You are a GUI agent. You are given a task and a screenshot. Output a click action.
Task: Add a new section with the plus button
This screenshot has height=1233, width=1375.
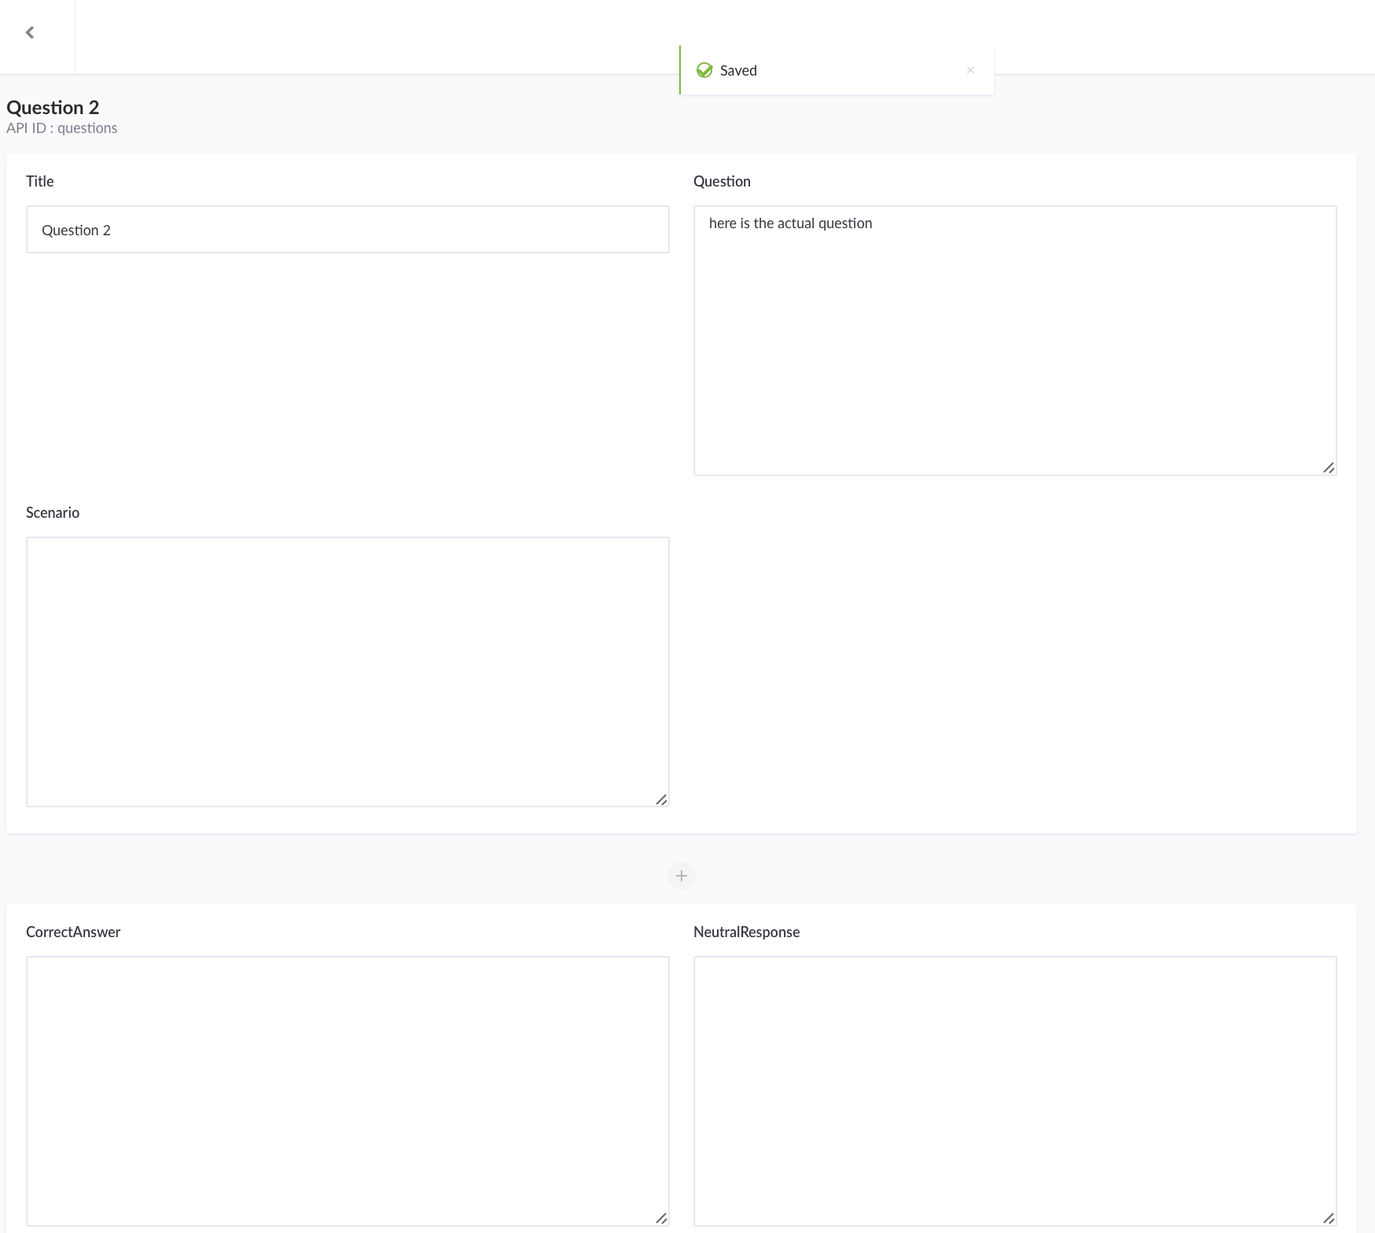click(x=682, y=876)
